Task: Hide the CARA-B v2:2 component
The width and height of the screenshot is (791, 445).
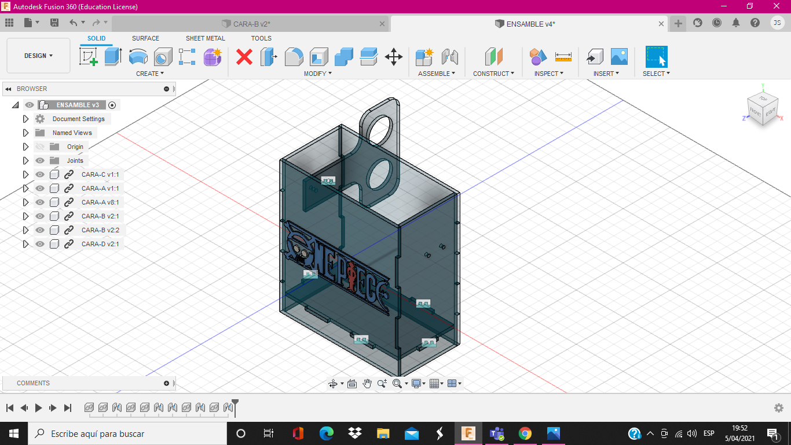Action: pos(40,230)
